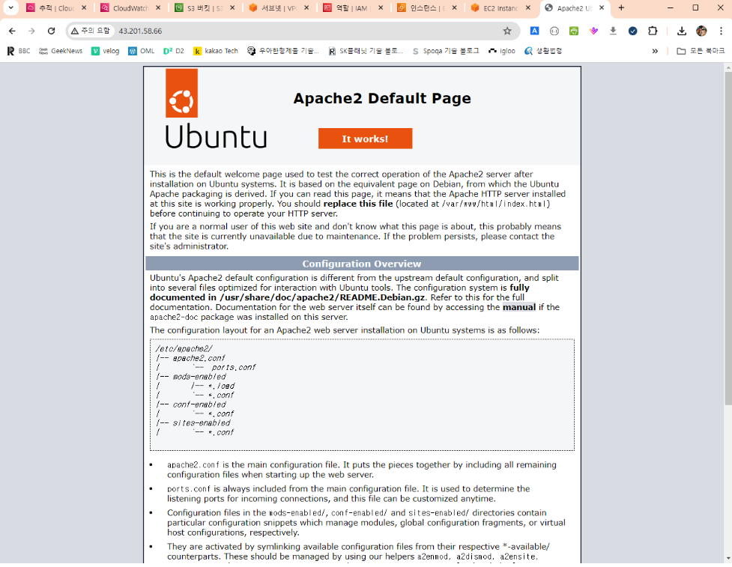This screenshot has width=732, height=567.
Task: Open the all-bookmarks folder
Action: pyautogui.click(x=701, y=51)
